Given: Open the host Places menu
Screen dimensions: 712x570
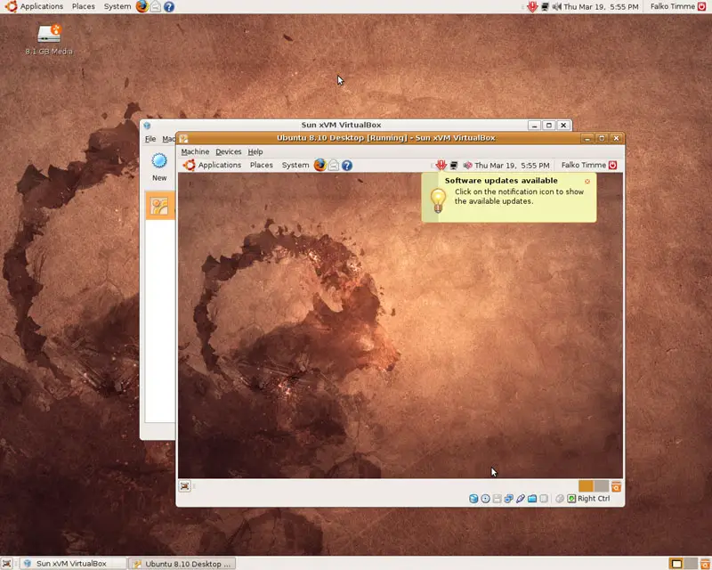Looking at the screenshot, I should tap(83, 6).
